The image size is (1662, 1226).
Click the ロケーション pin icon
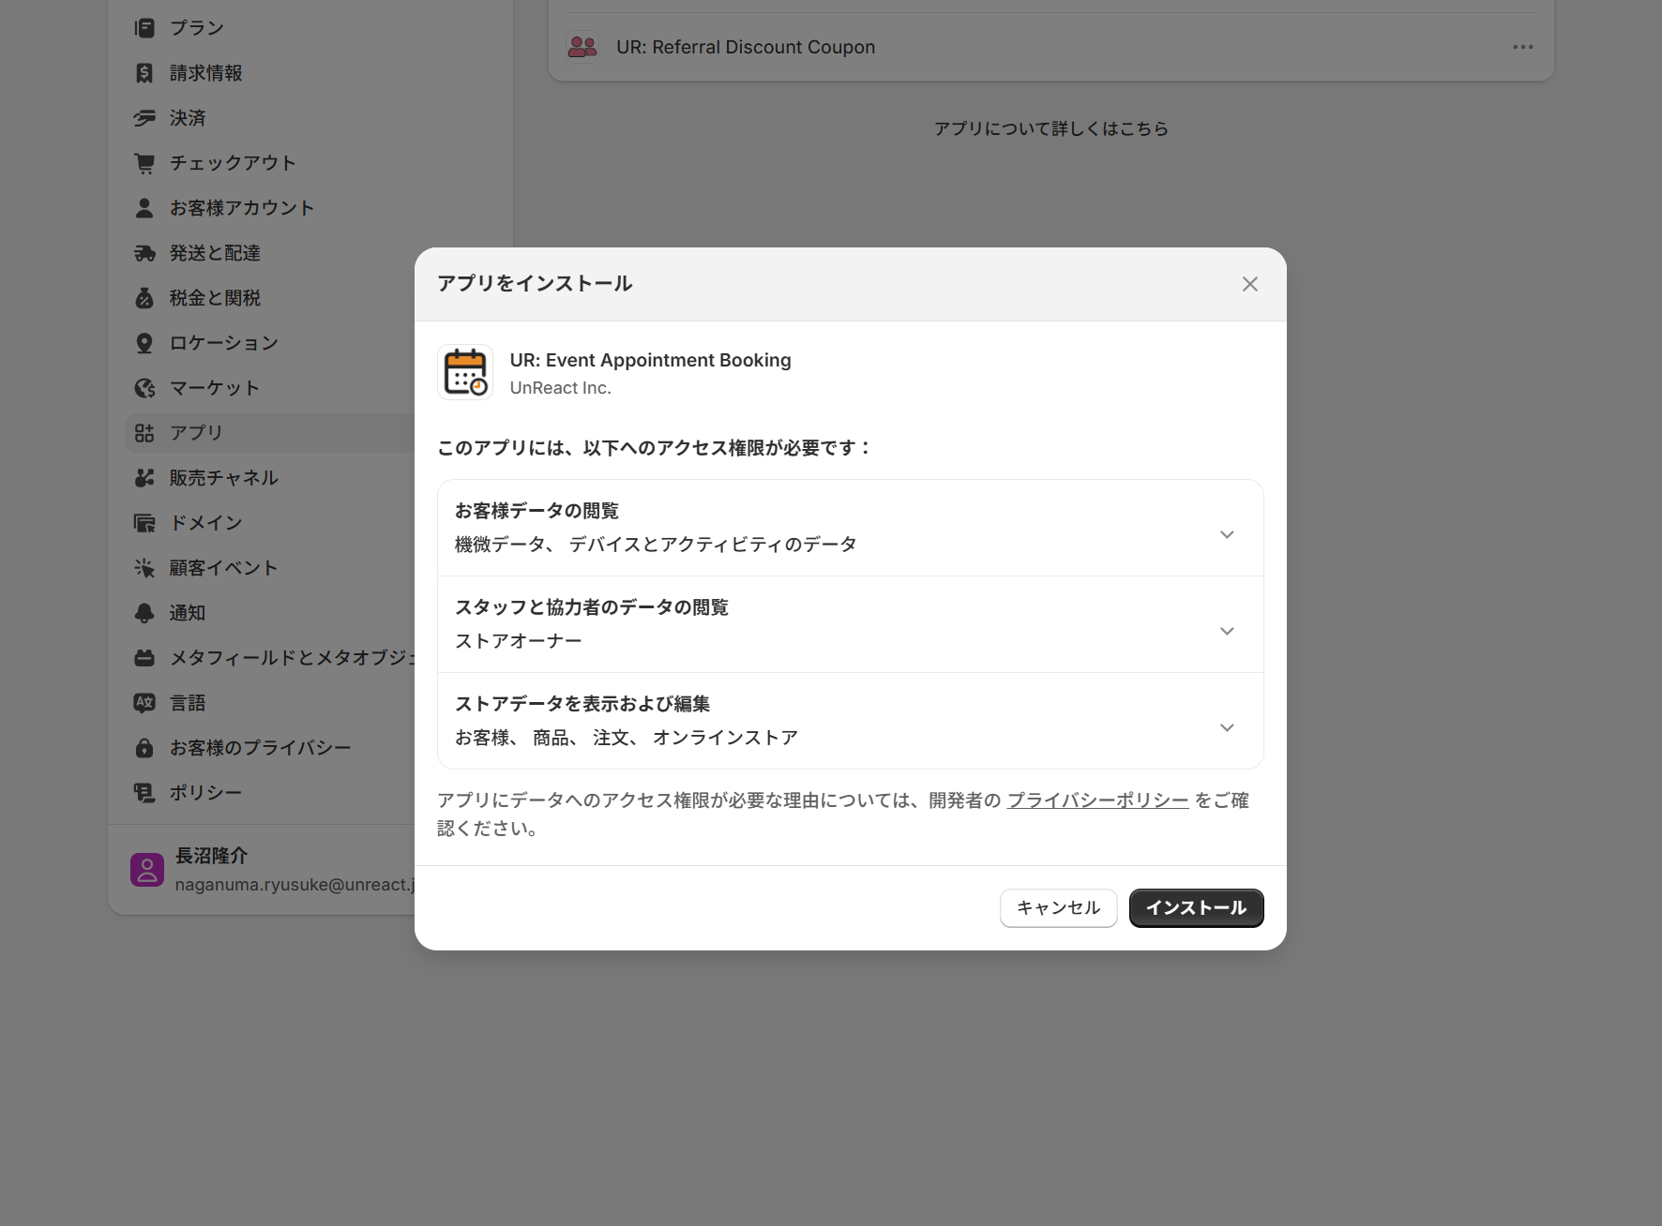click(x=144, y=343)
